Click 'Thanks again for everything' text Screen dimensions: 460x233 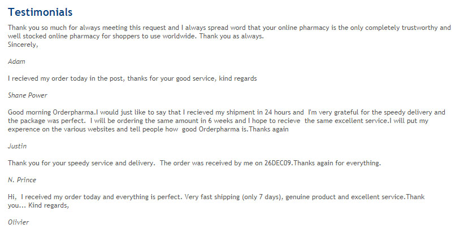click(337, 163)
